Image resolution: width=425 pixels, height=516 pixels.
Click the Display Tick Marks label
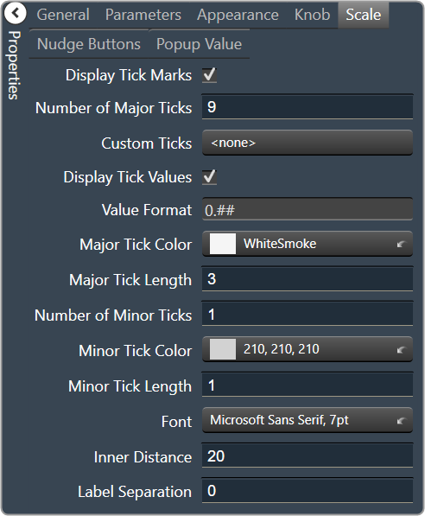point(129,75)
